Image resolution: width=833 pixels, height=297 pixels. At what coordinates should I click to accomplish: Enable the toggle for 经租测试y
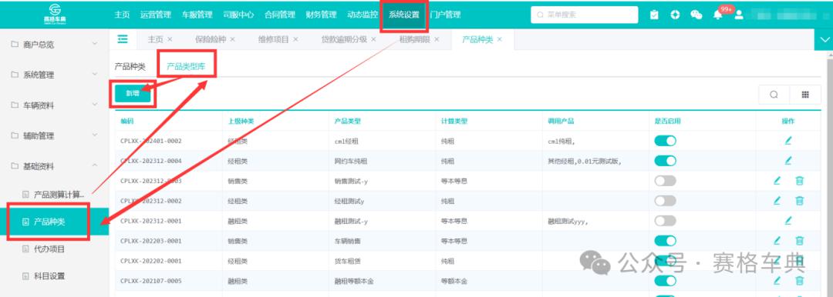(665, 201)
